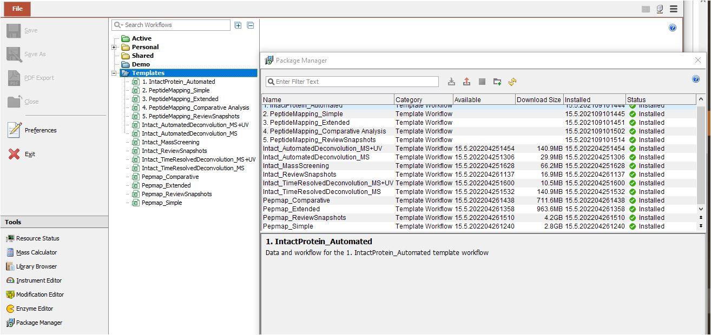Sort packages by the Name column

point(328,99)
